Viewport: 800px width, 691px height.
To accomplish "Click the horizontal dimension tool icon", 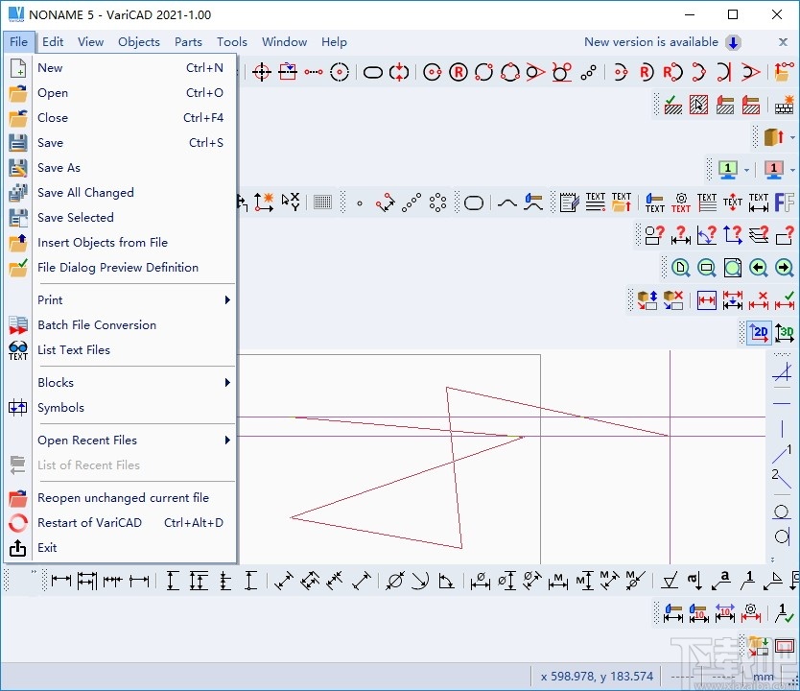I will point(61,580).
